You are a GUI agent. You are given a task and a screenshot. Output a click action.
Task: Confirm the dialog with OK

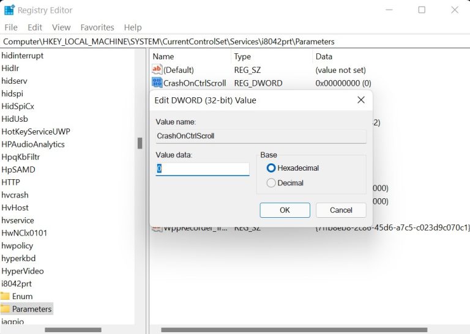[x=285, y=210]
